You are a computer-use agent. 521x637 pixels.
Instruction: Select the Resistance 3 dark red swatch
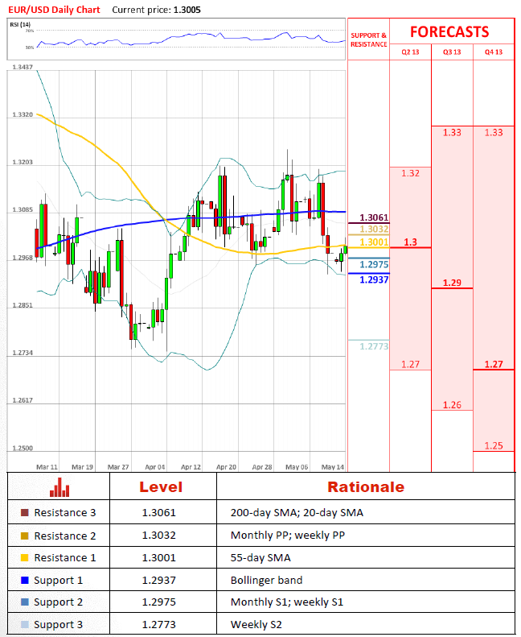[25, 513]
